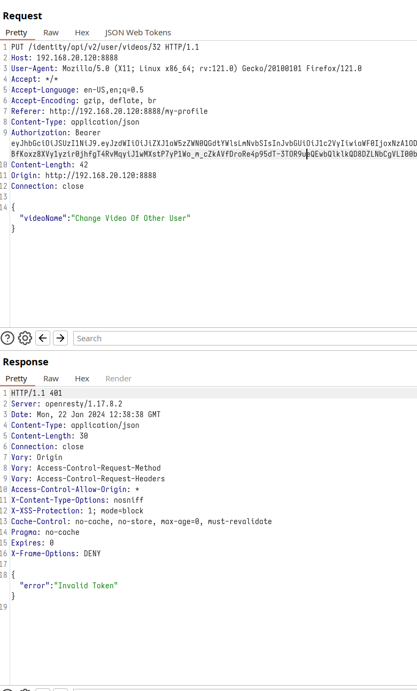The width and height of the screenshot is (417, 691).
Task: Switch the response view to Hex tab
Action: 82,379
